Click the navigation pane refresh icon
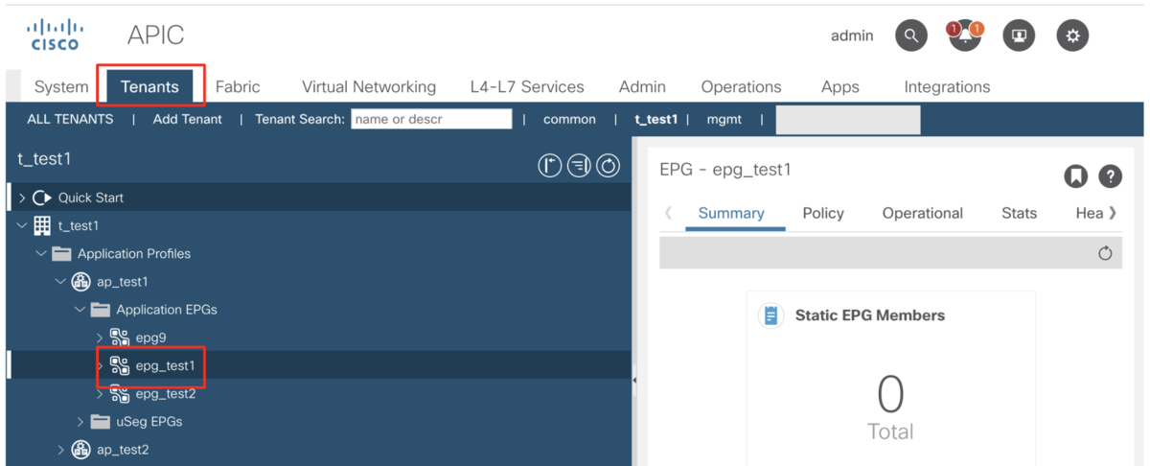Image resolution: width=1150 pixels, height=466 pixels. coord(609,166)
